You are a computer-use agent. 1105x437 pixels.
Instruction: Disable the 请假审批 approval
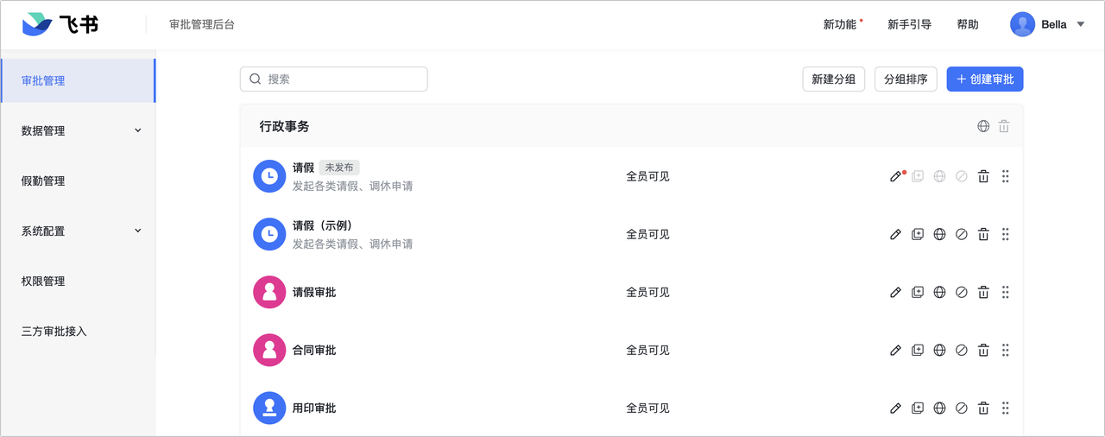click(x=962, y=292)
